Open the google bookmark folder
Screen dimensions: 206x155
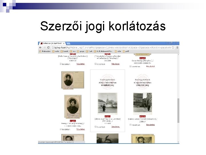[x=80, y=51]
